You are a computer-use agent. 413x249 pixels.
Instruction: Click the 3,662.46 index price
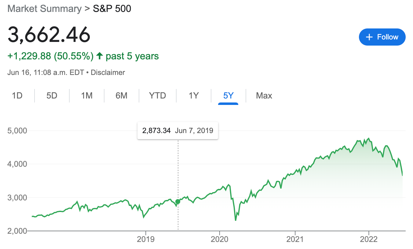coord(49,34)
